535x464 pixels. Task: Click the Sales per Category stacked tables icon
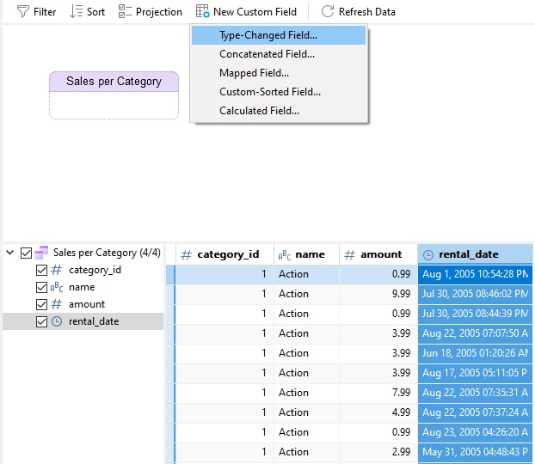pyautogui.click(x=41, y=253)
